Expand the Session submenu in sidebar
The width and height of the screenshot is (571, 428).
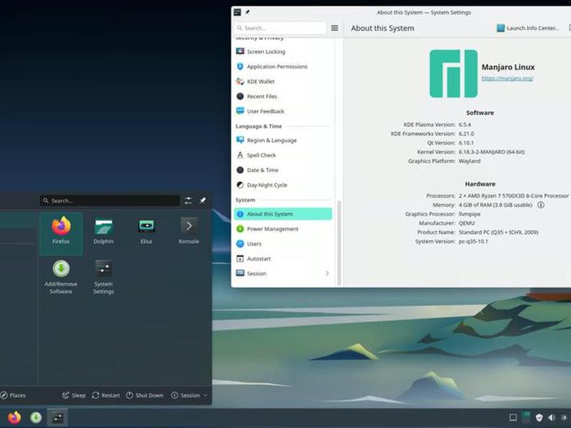[x=327, y=273]
